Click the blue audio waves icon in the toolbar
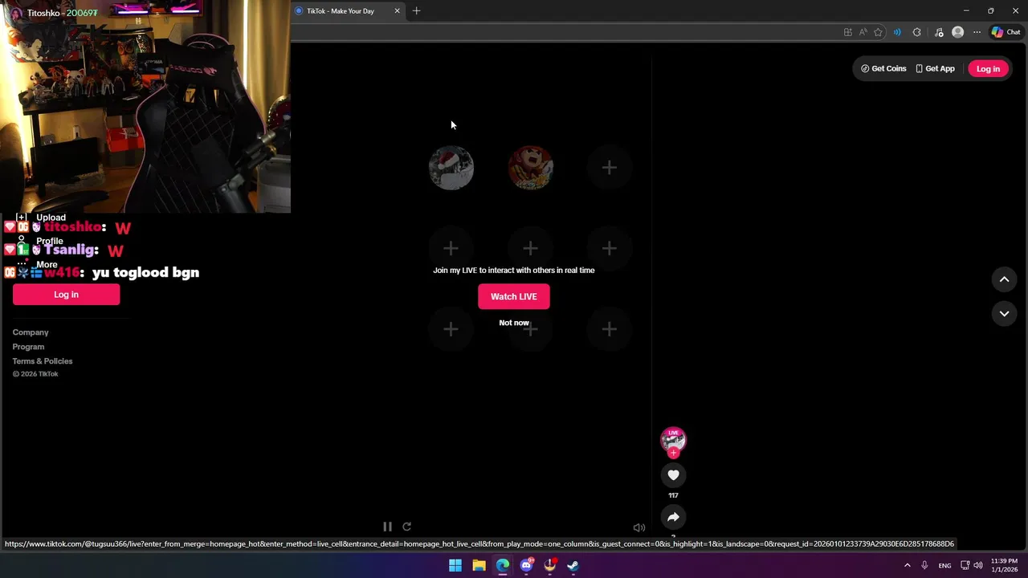This screenshot has width=1028, height=578. coord(897,32)
